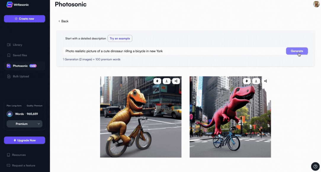Open the pink dinosaur generated image
The width and height of the screenshot is (321, 172).
tap(230, 117)
